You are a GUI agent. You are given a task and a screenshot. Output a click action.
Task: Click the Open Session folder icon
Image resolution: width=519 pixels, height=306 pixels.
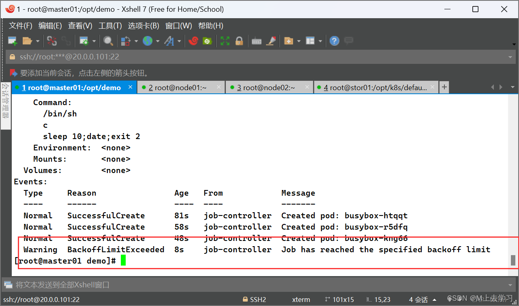coord(27,41)
